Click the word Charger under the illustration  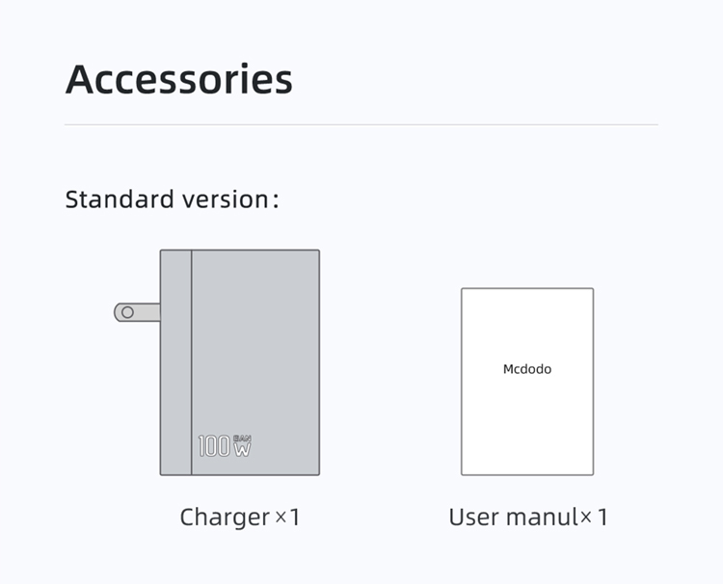pyautogui.click(x=225, y=518)
